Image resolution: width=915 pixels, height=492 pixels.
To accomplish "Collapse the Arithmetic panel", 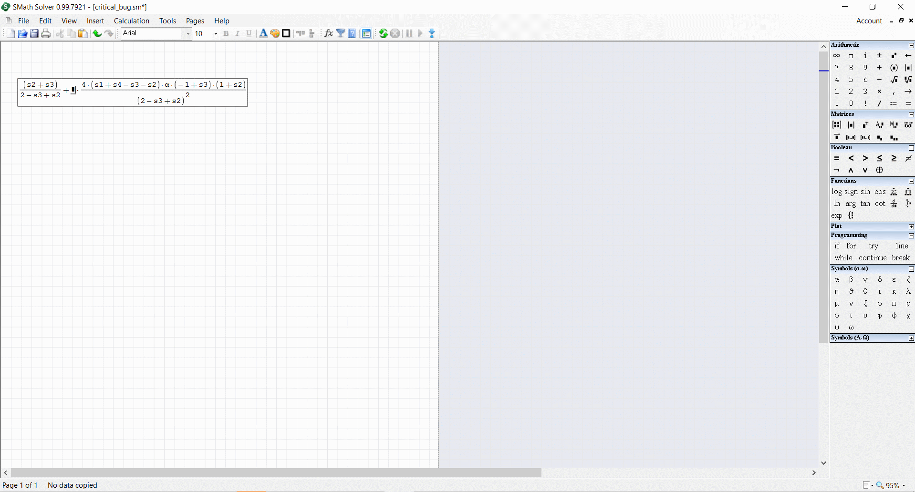I will coord(911,45).
